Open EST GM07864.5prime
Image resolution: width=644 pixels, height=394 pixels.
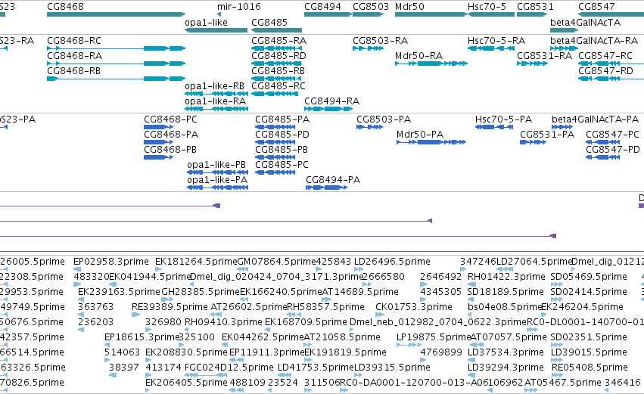coord(277,262)
